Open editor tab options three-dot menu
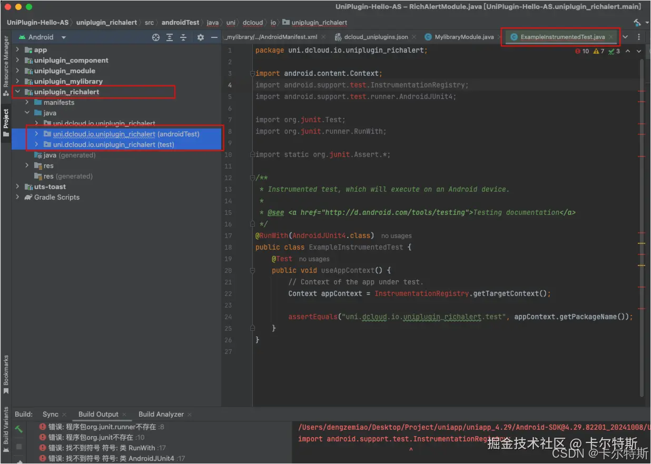 [639, 37]
